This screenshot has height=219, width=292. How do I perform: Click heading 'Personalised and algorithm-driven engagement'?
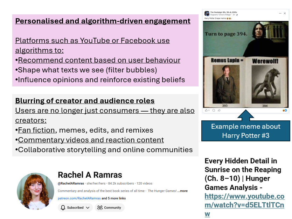(x=103, y=21)
